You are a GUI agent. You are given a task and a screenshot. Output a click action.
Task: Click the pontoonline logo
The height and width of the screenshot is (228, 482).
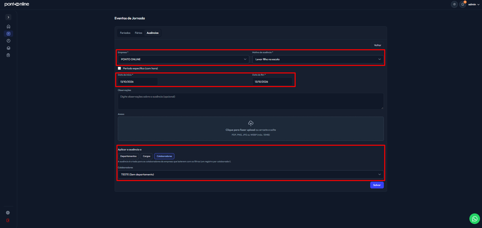[17, 4]
